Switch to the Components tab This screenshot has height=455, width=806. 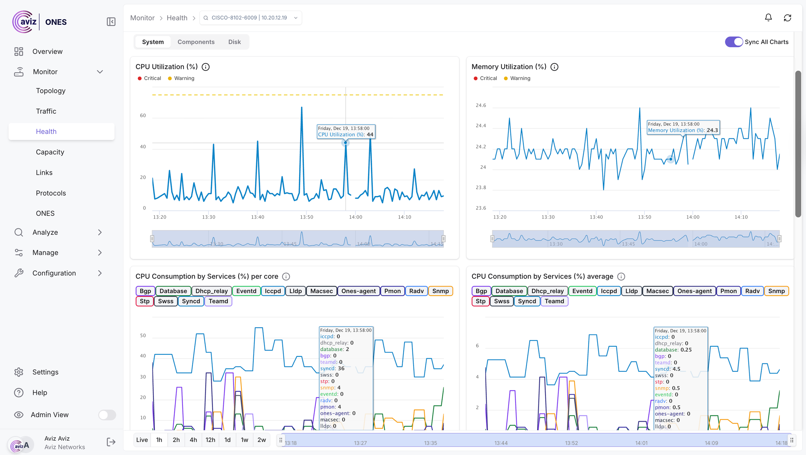pyautogui.click(x=196, y=42)
